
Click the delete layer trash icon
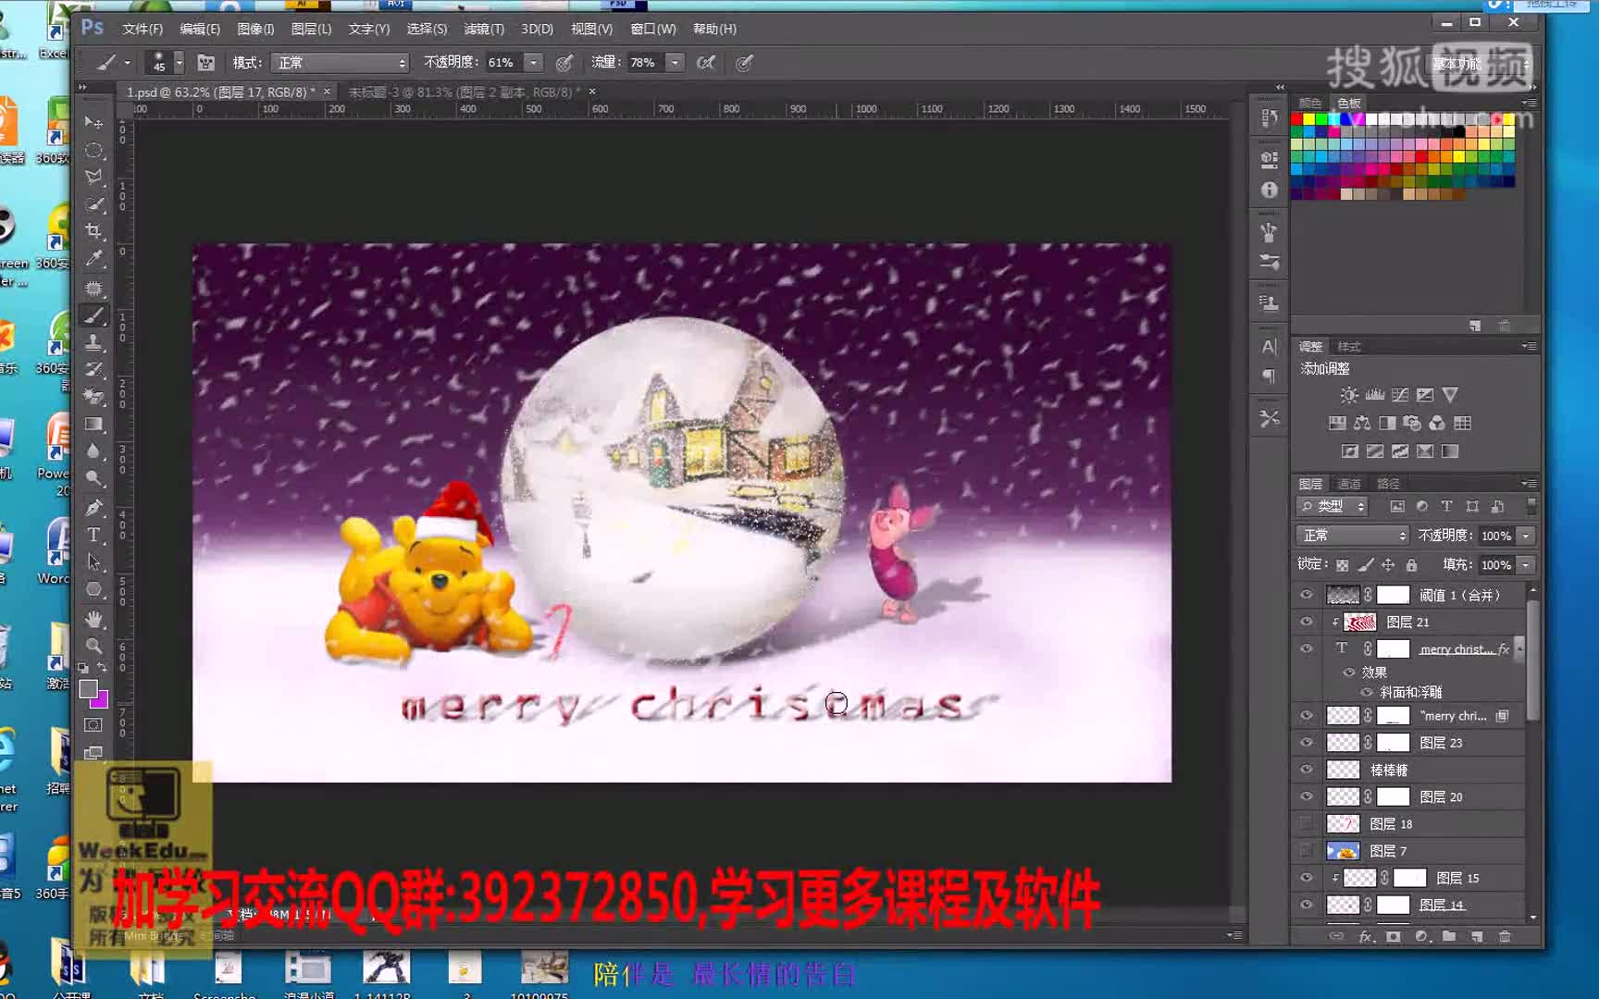point(1505,936)
